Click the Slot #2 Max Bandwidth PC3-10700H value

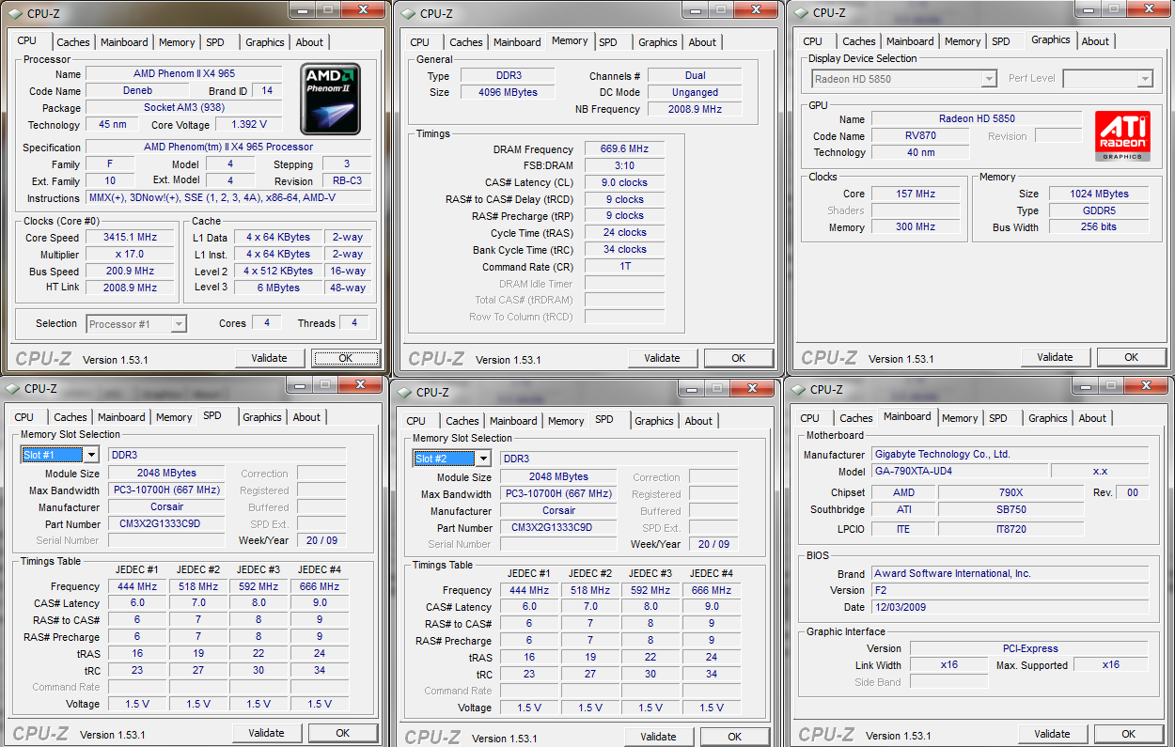coord(558,494)
